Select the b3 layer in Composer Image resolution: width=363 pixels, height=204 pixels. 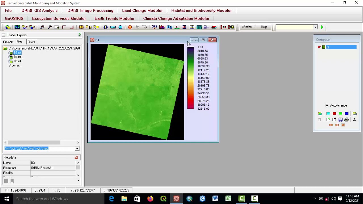coord(341,47)
